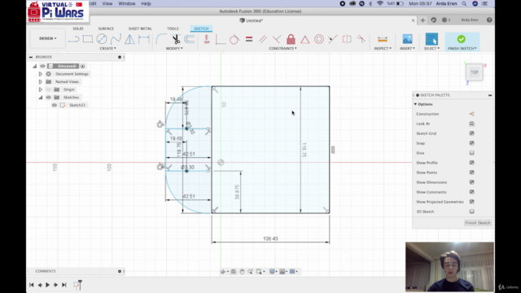Expand the Origin tree node
This screenshot has height=293, width=521.
[x=41, y=90]
